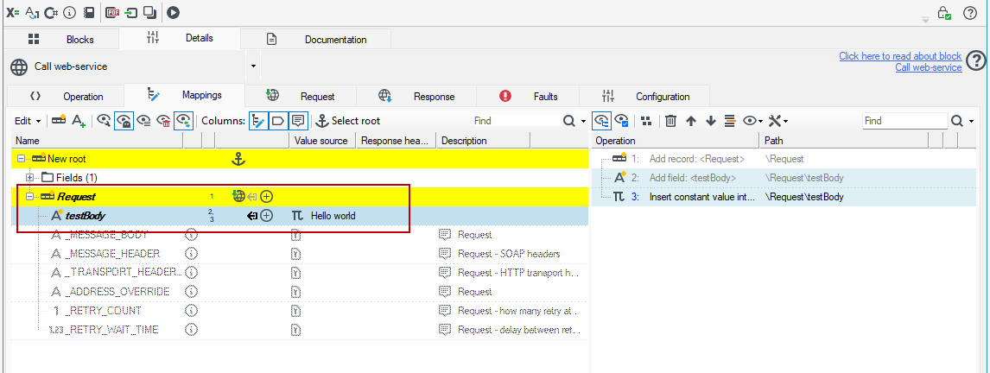Open the C# script icon in top toolbar
Viewport: 990px width, 373px height.
click(x=51, y=12)
